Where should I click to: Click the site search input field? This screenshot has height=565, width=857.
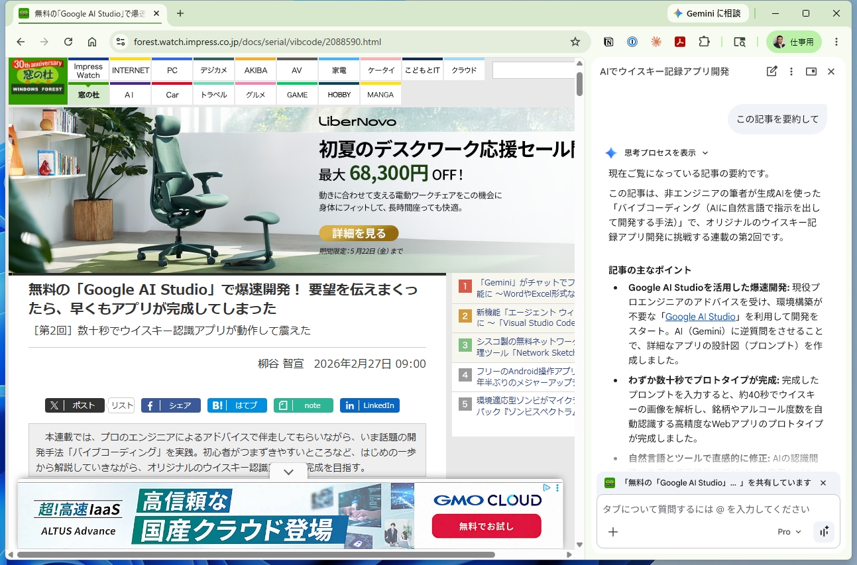tap(534, 70)
